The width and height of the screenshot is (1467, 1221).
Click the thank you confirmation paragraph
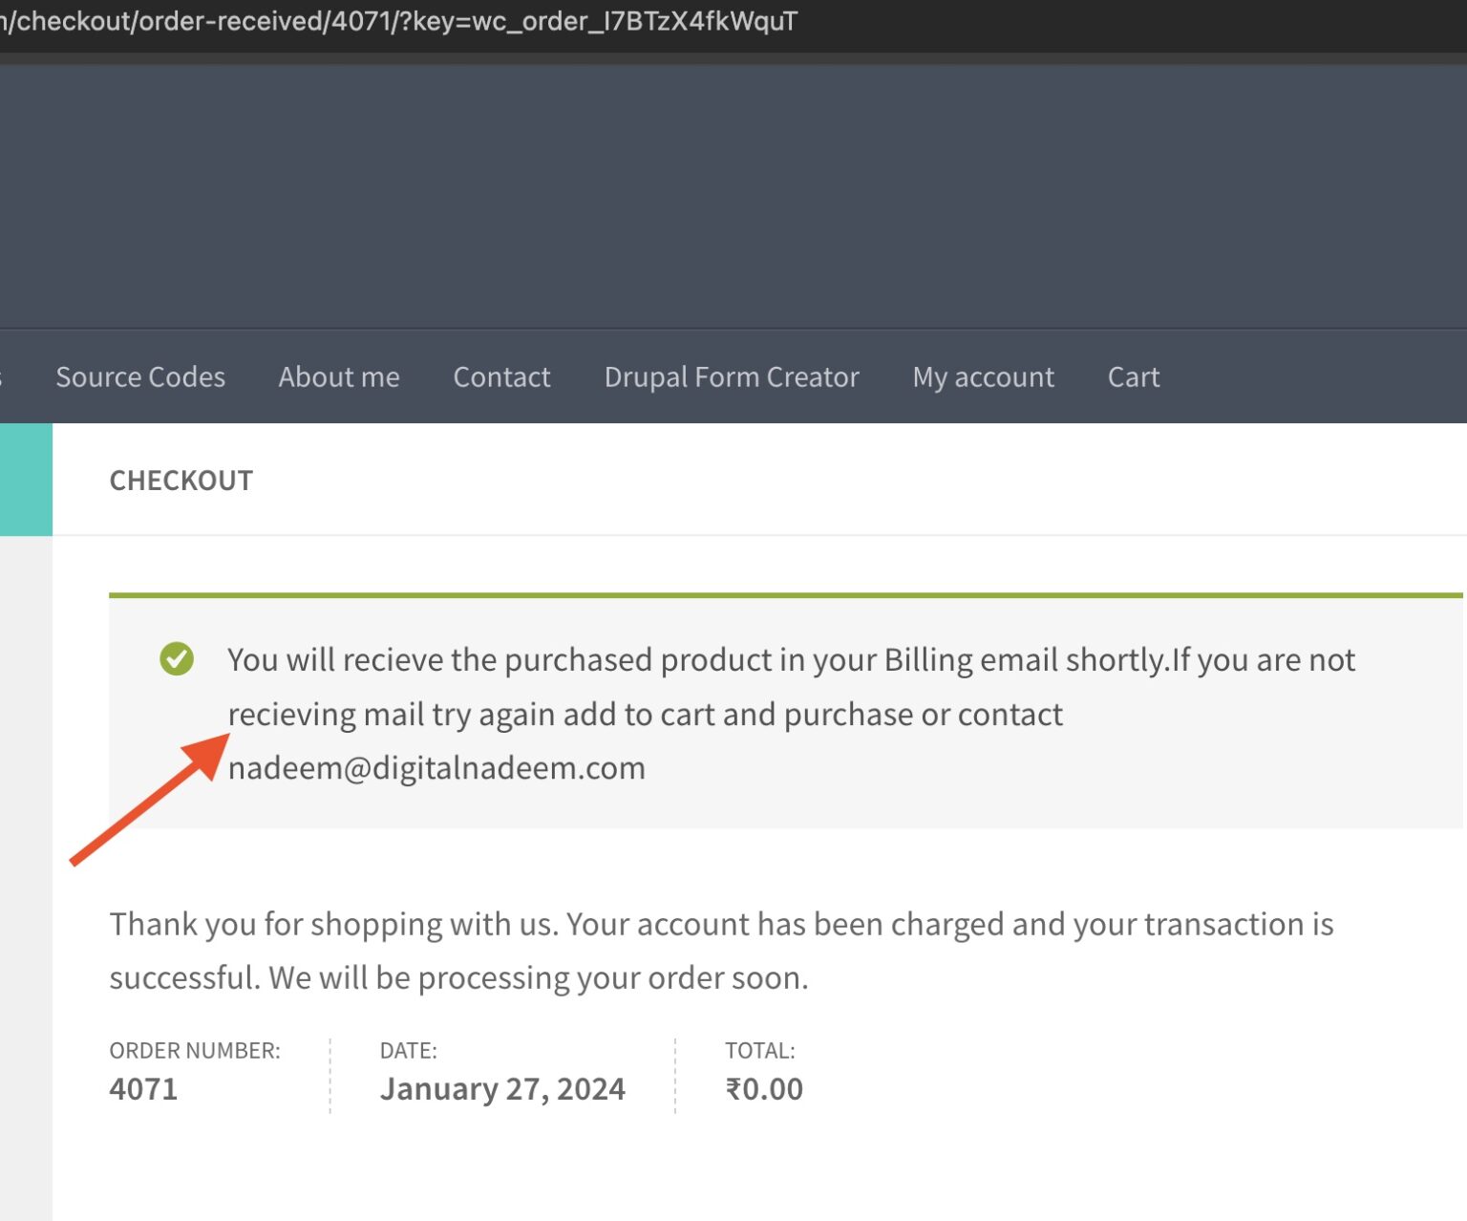pos(721,951)
